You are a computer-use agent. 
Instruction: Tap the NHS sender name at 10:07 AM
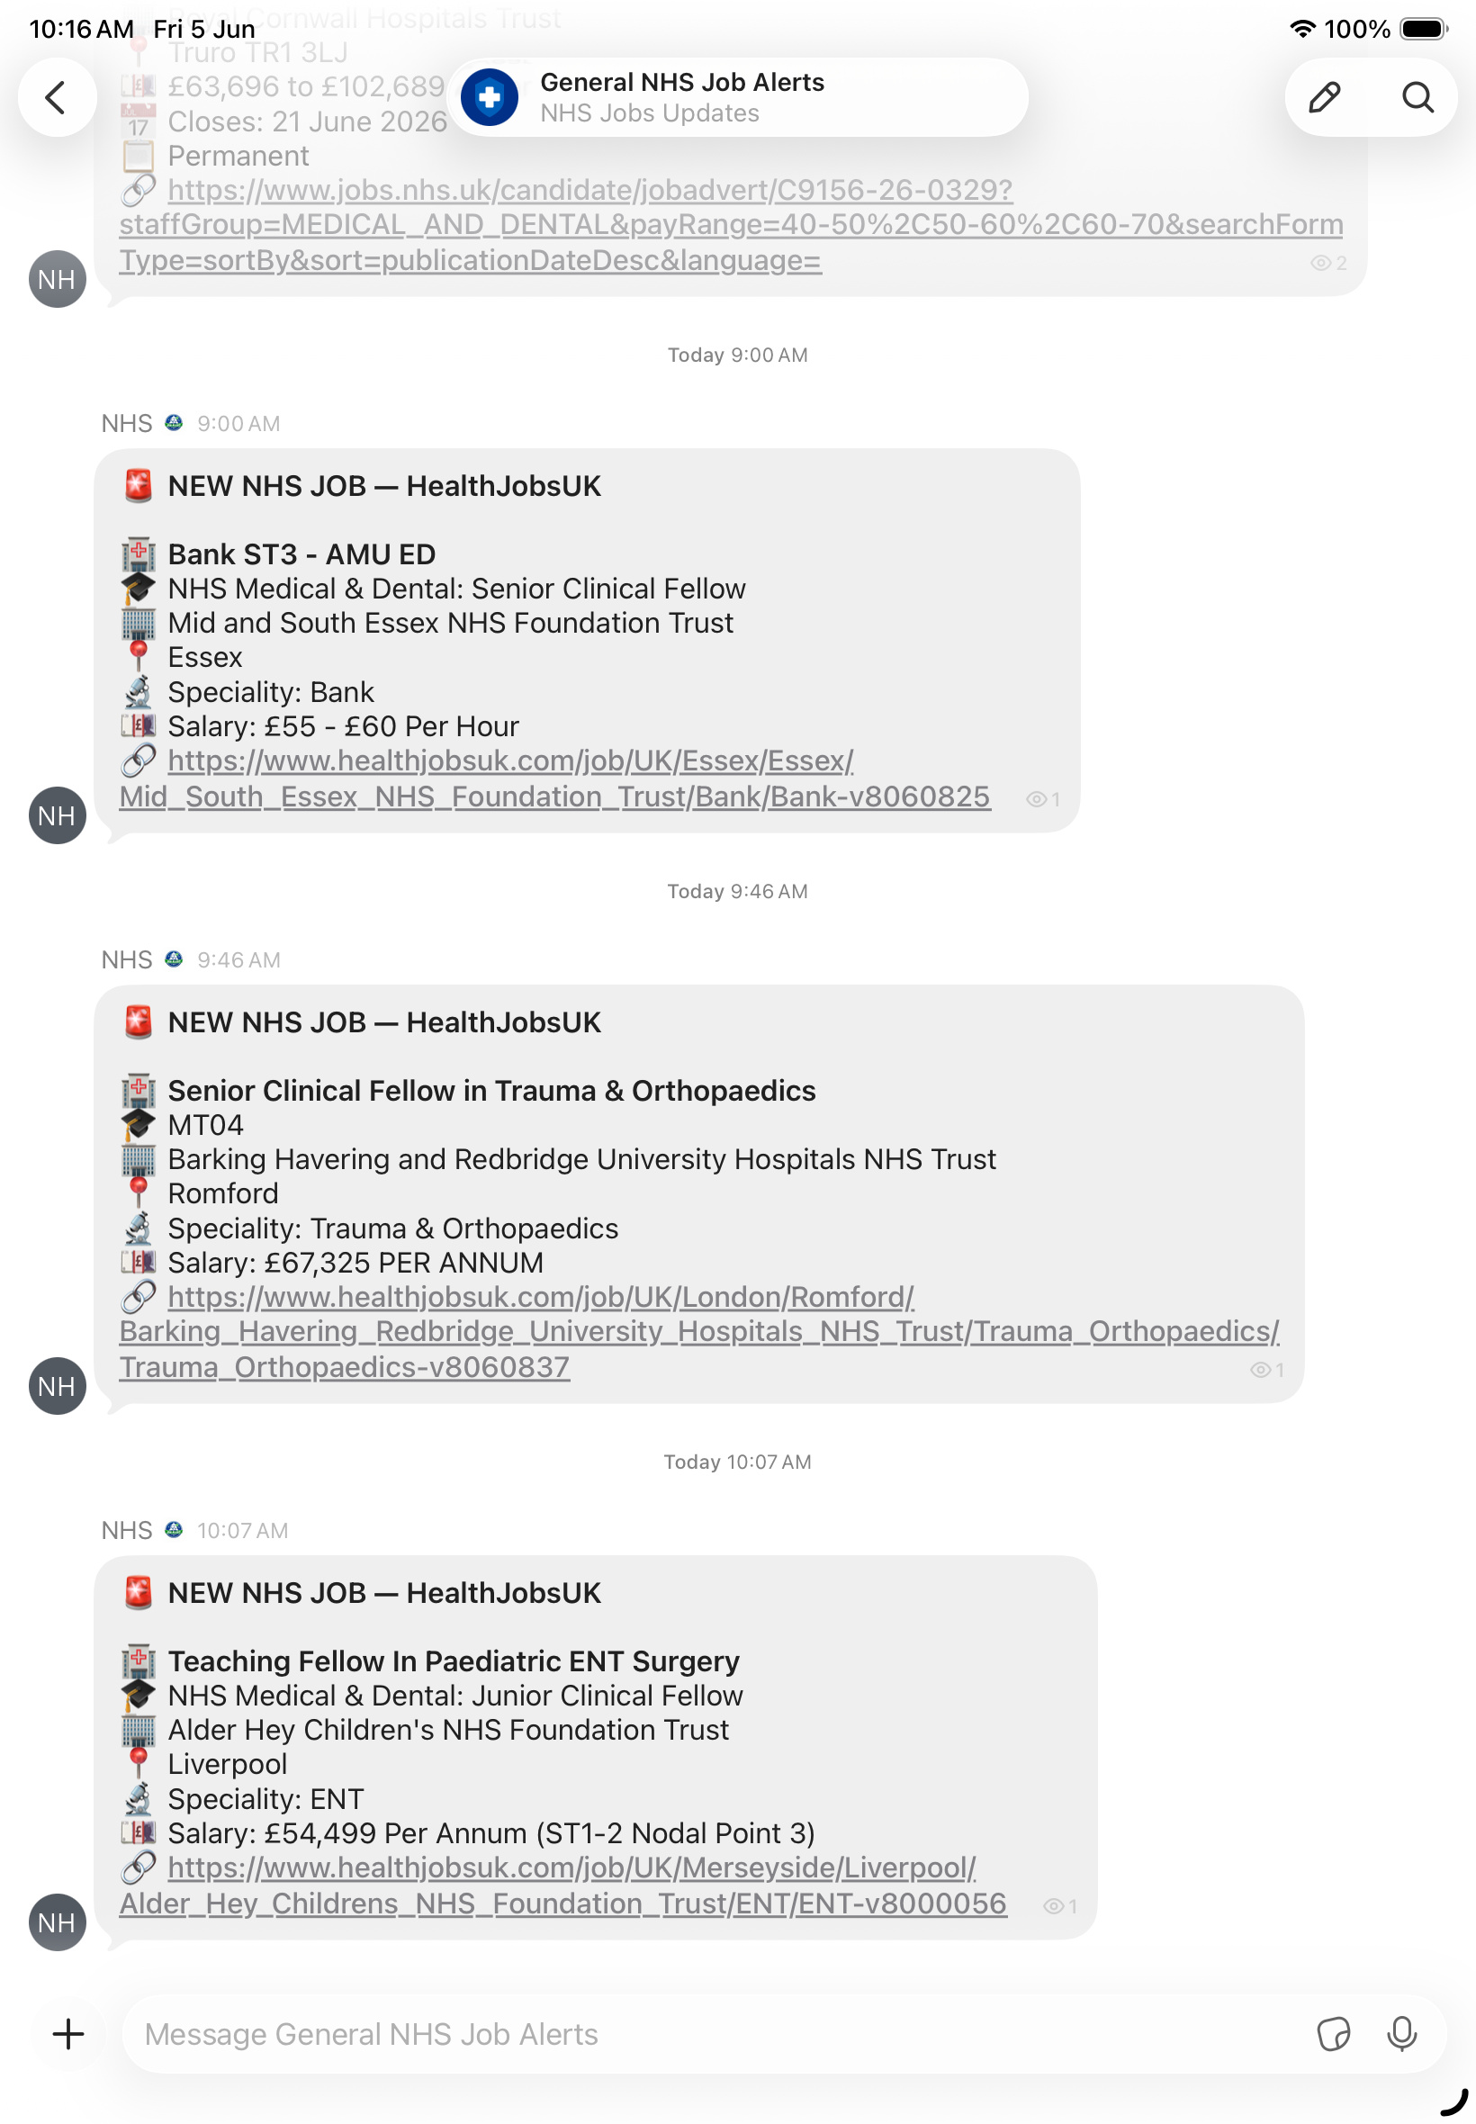[x=127, y=1530]
